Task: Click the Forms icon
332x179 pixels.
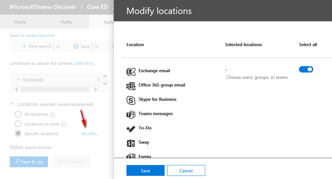Action: [x=131, y=156]
